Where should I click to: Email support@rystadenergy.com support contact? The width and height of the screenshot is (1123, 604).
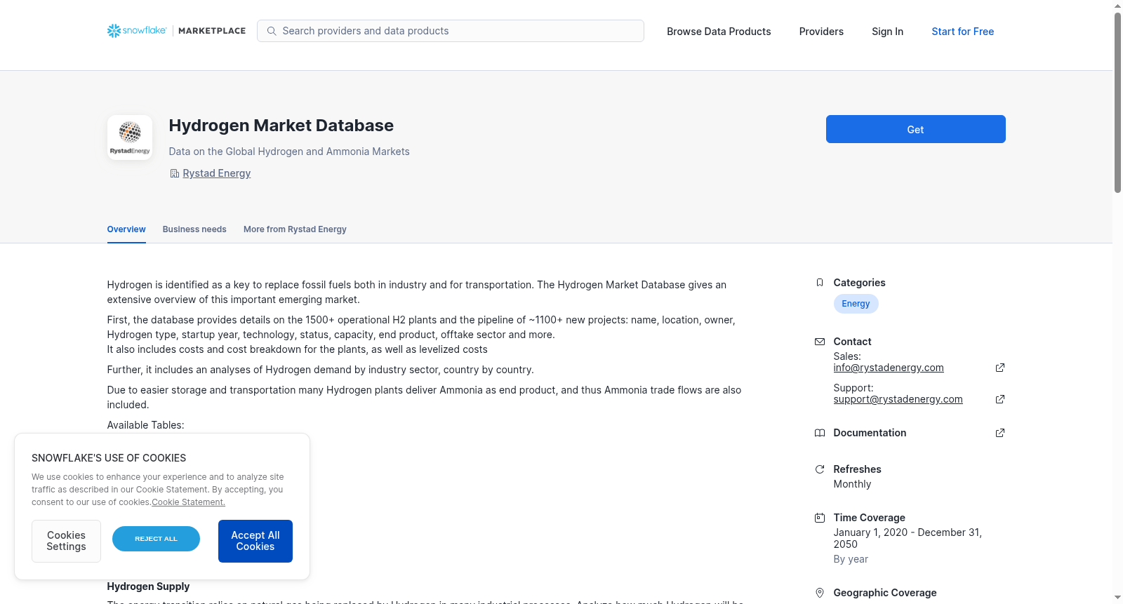pos(898,399)
